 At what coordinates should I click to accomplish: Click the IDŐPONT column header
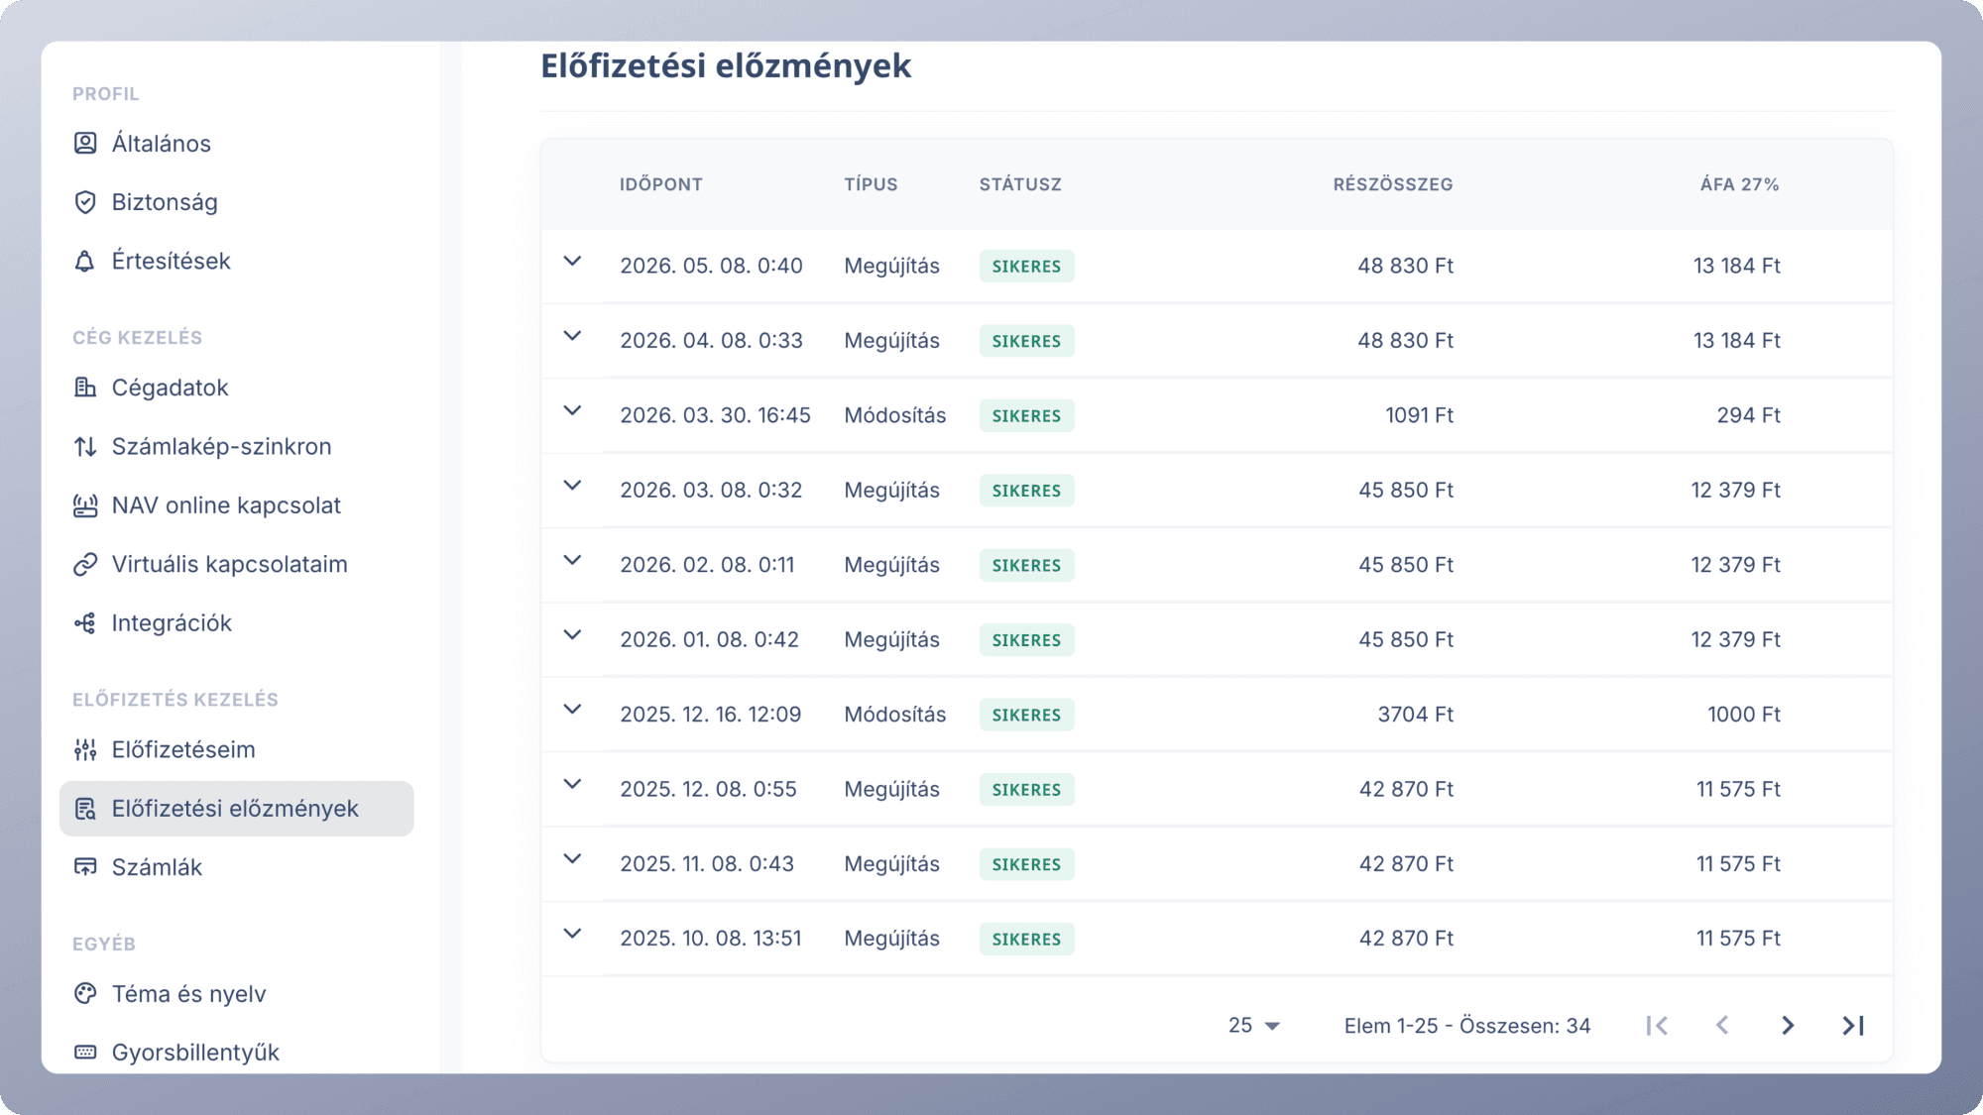661,184
